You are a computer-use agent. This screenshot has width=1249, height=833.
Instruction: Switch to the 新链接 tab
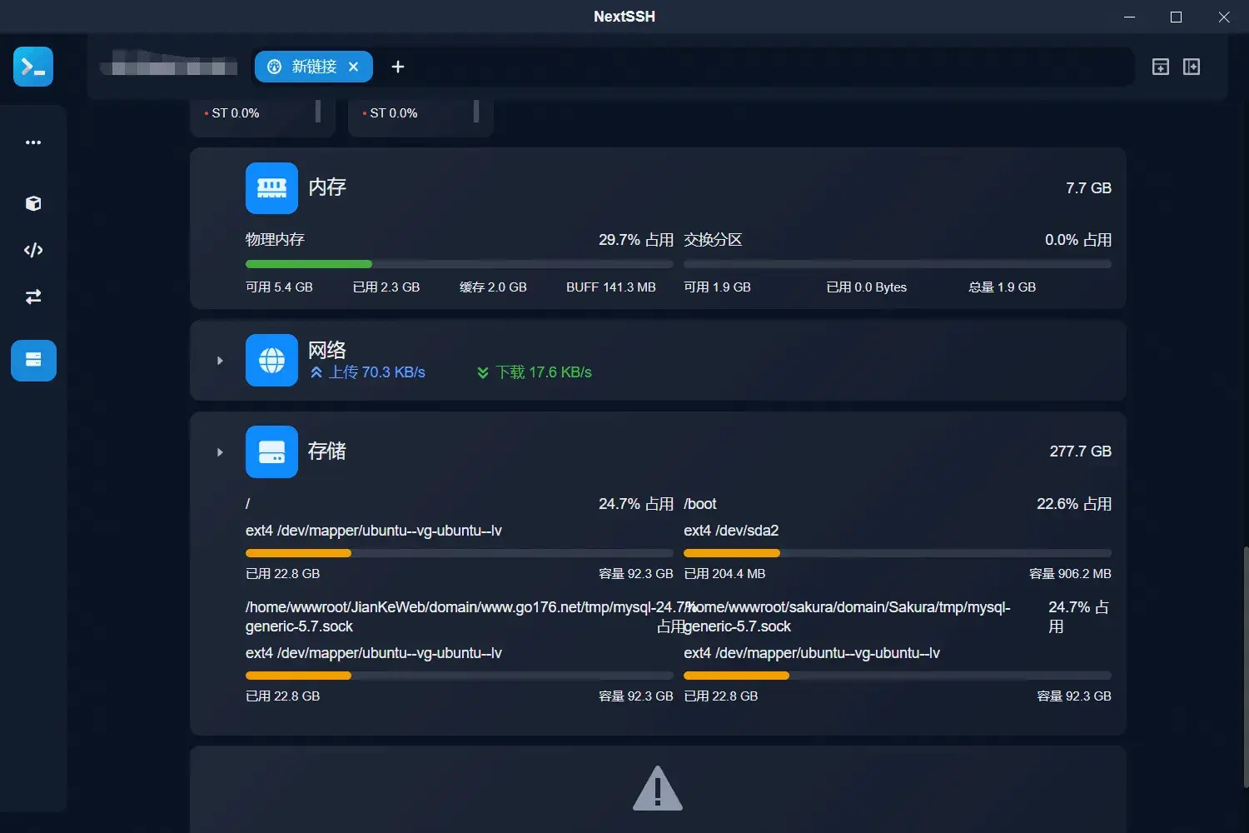pyautogui.click(x=313, y=67)
